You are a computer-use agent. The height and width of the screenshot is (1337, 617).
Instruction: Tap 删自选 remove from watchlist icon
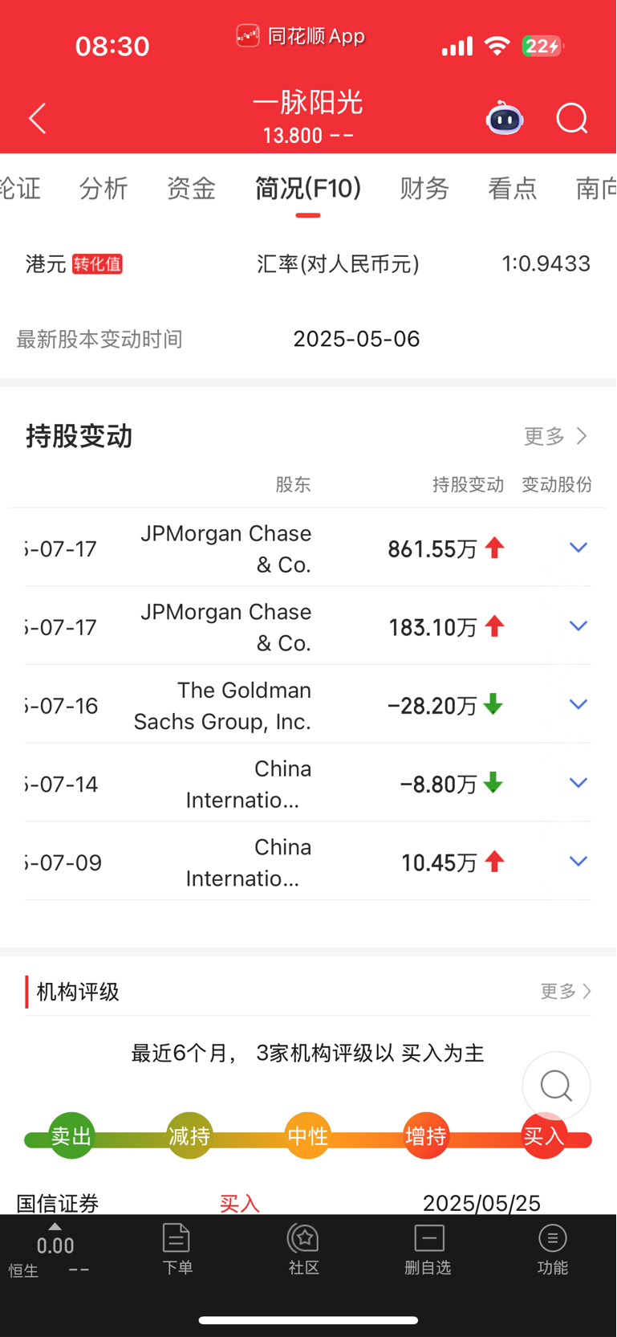click(x=428, y=1249)
